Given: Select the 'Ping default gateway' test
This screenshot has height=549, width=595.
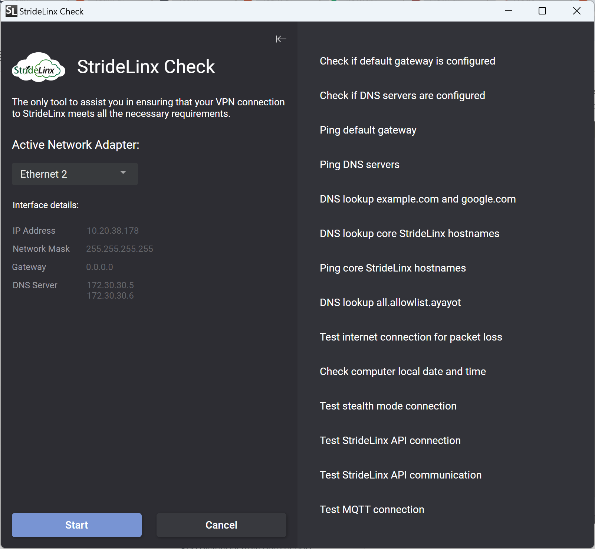Looking at the screenshot, I should [x=368, y=130].
